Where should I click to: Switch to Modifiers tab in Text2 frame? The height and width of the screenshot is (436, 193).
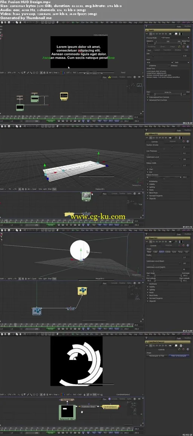point(188,26)
